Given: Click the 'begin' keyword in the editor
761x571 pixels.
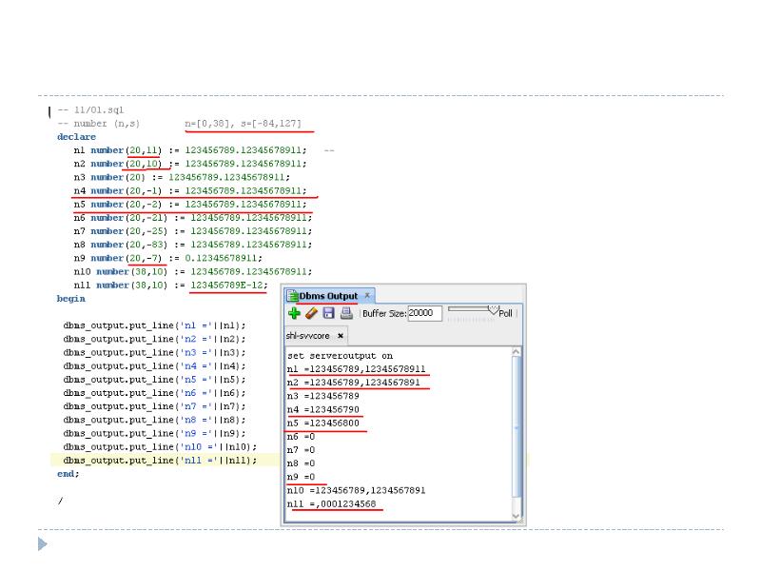Looking at the screenshot, I should tap(70, 299).
